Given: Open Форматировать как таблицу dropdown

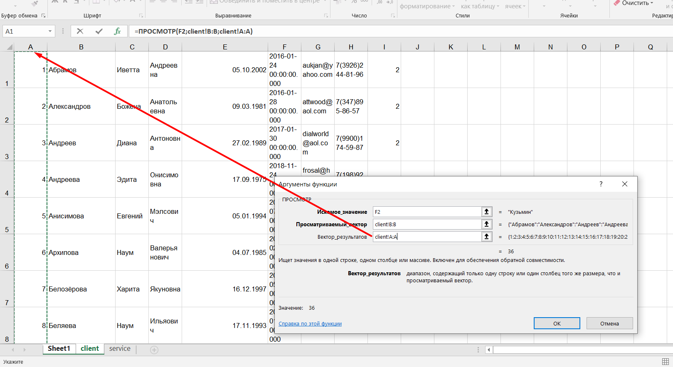Looking at the screenshot, I should click(480, 6).
